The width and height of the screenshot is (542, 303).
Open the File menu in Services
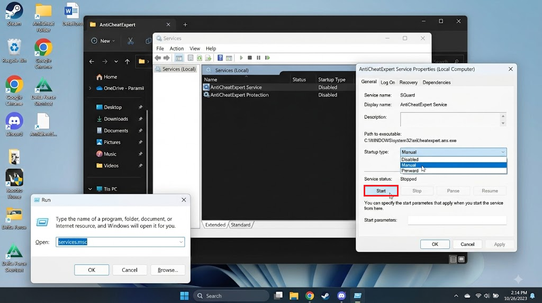pyautogui.click(x=160, y=48)
